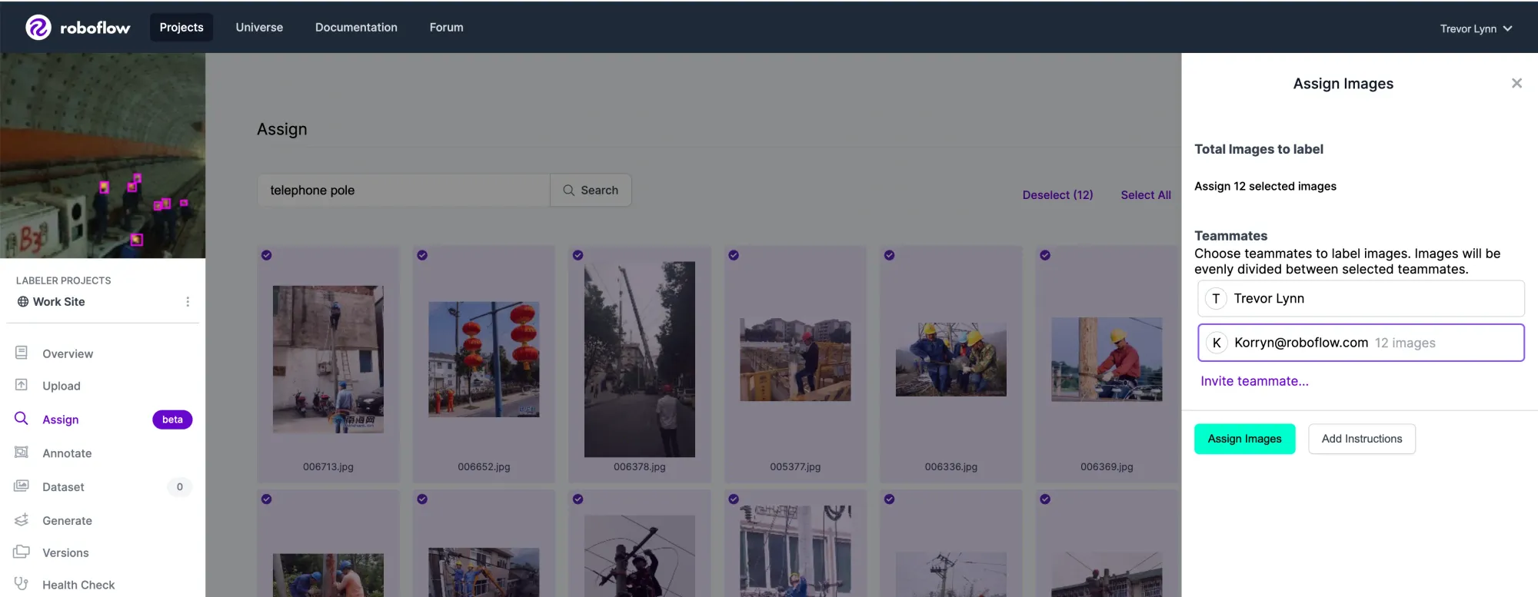
Task: Click the telephone pole search field
Action: coord(404,190)
